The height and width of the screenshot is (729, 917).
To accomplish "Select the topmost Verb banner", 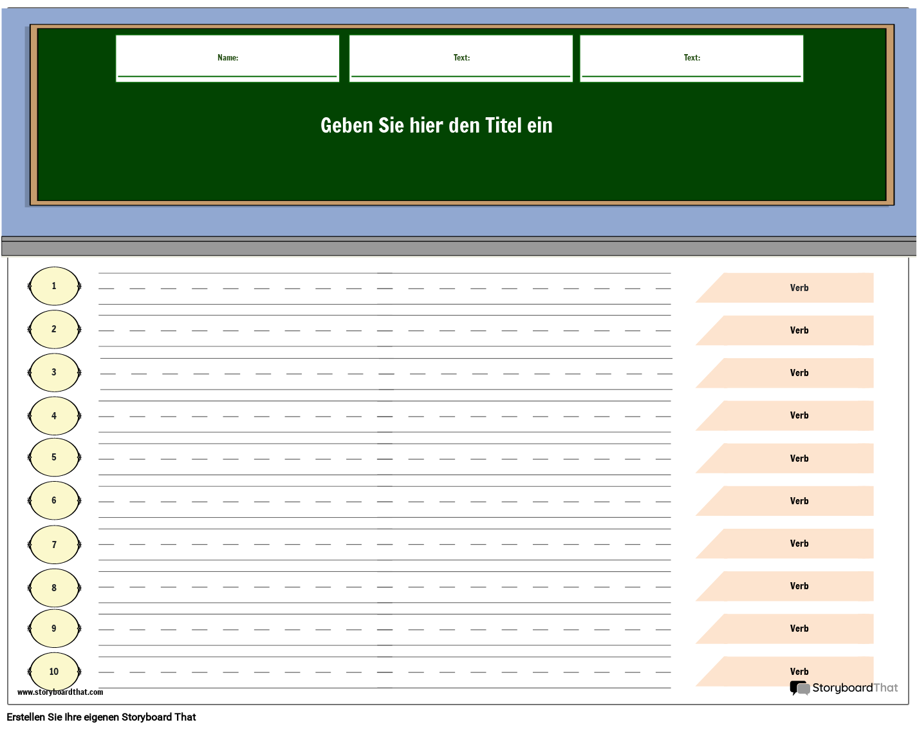I will (x=799, y=287).
